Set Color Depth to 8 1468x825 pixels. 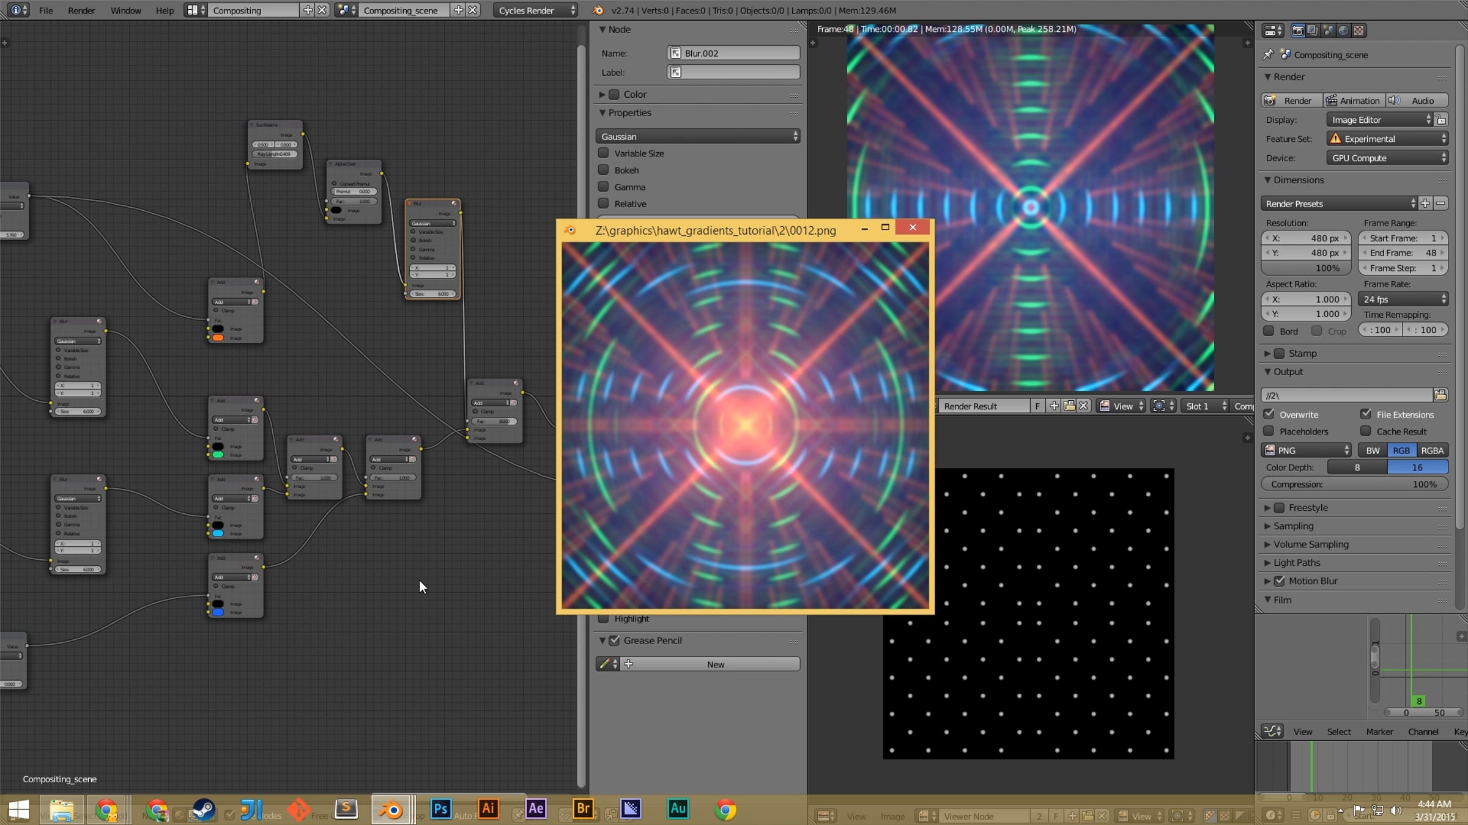coord(1357,468)
